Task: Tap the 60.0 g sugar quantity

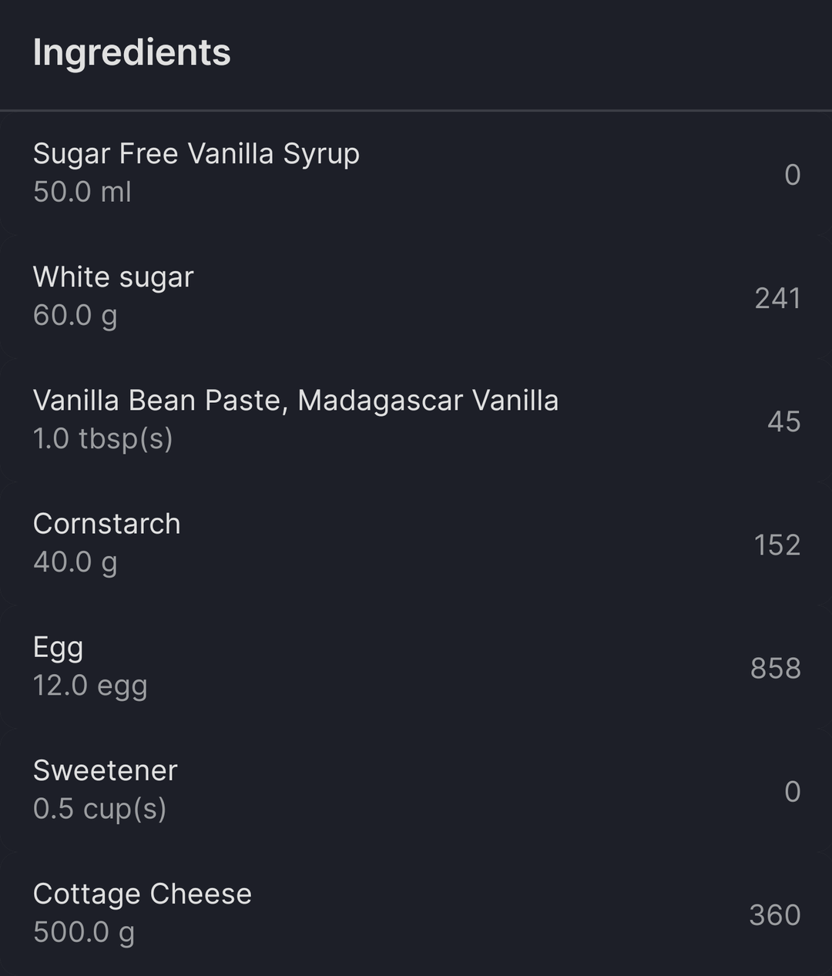Action: (x=75, y=316)
